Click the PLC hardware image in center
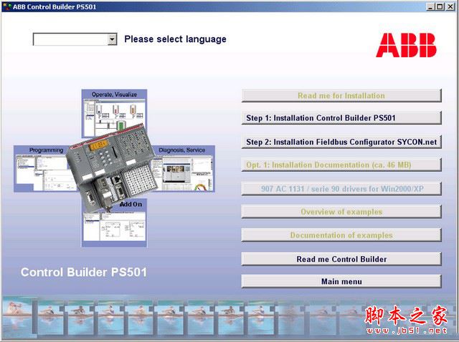459x342 pixels. [113, 167]
